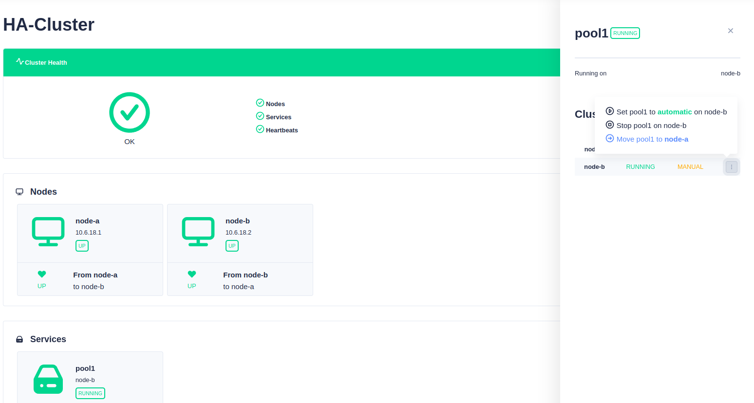The image size is (754, 403).
Task: Close the pool1 side panel
Action: pyautogui.click(x=730, y=31)
